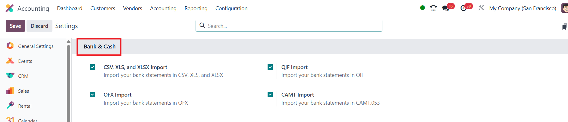
Task: Open Sales settings in sidebar
Action: (x=24, y=91)
